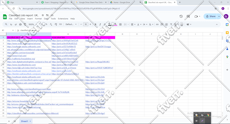Toggle italic formatting
The image size is (230, 124).
pyautogui.click(x=100, y=24)
